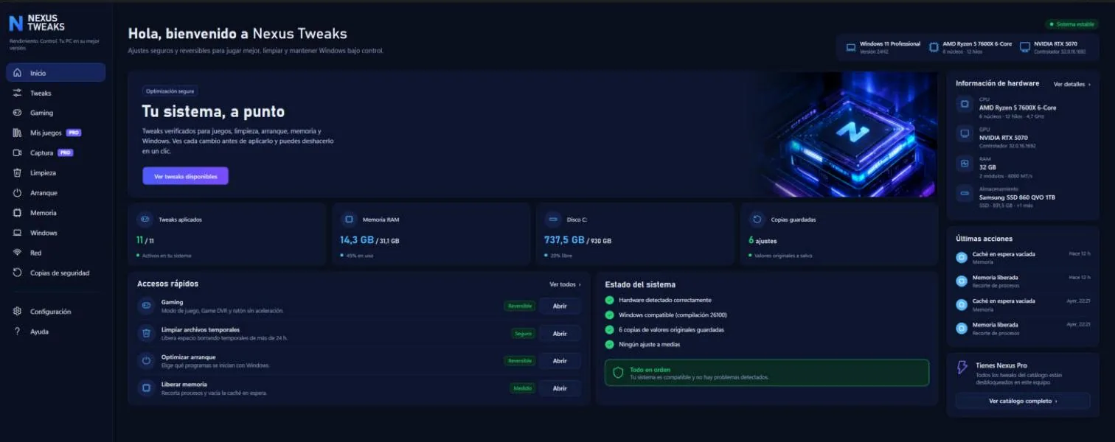1115x442 pixels.
Task: Expand Ver detalles in hardware info
Action: [x=1072, y=85]
